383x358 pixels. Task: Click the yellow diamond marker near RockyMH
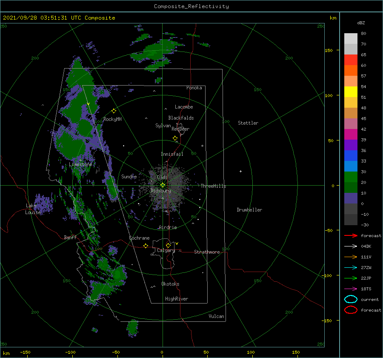(114, 111)
